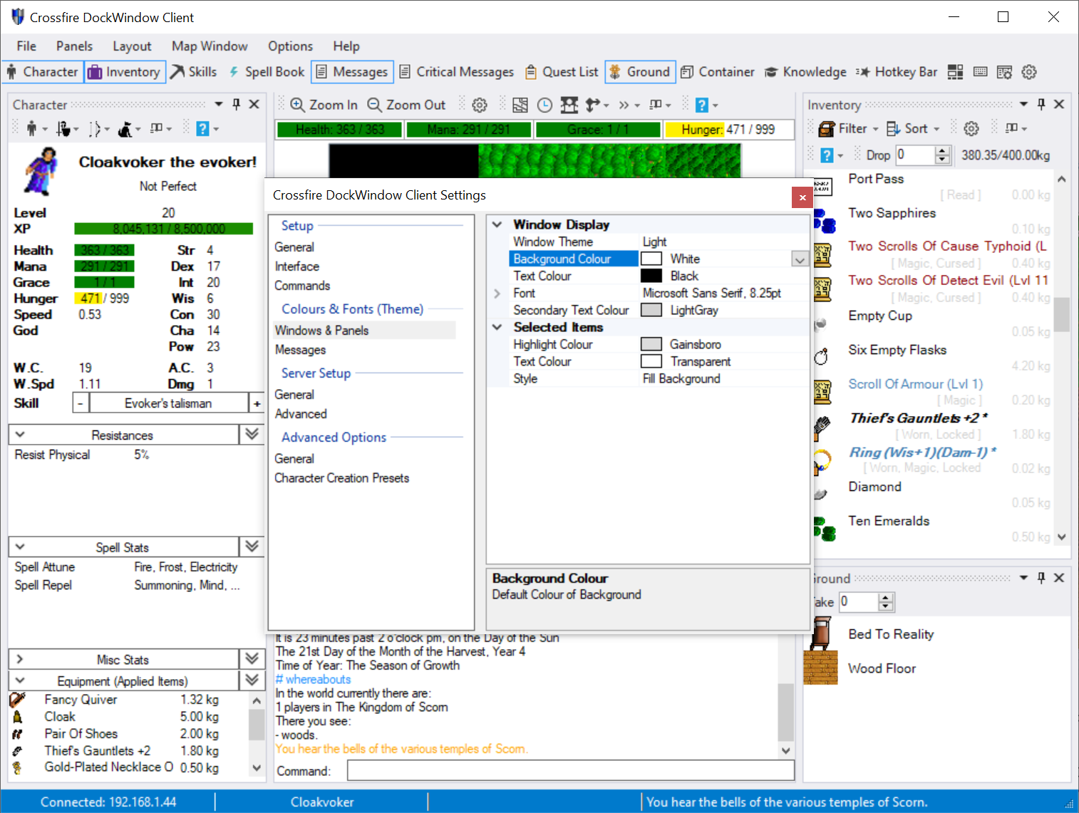1079x813 pixels.
Task: Click the Gainsboro Highlight Colour swatch
Action: tap(651, 344)
